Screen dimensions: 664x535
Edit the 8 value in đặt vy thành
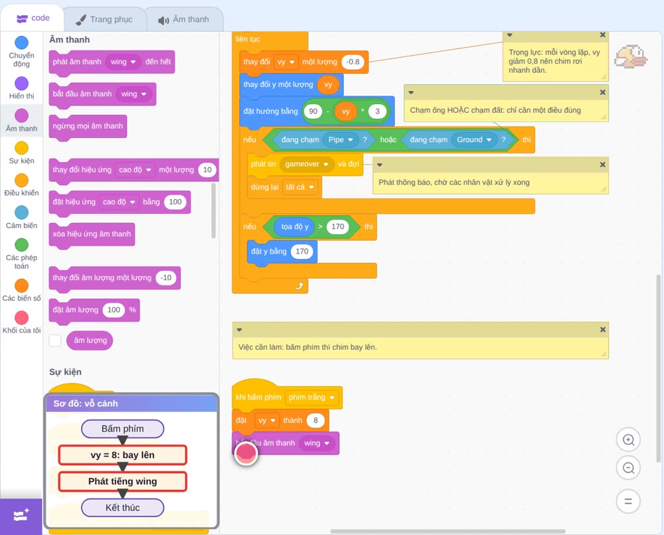point(315,420)
